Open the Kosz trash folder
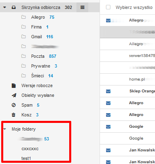 [26, 115]
